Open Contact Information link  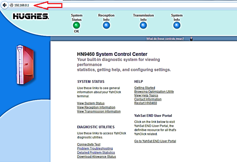coord(148,99)
